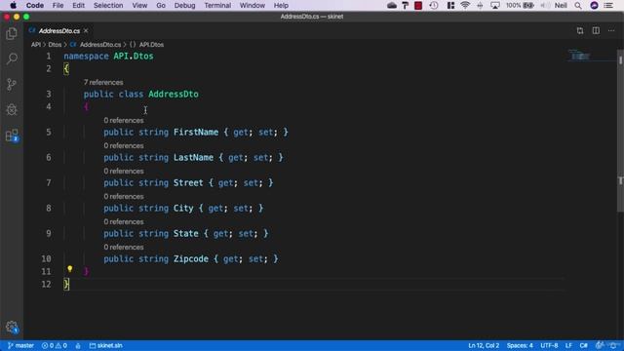Image resolution: width=624 pixels, height=351 pixels.
Task: Select skinet.sln project in status bar
Action: coord(105,345)
